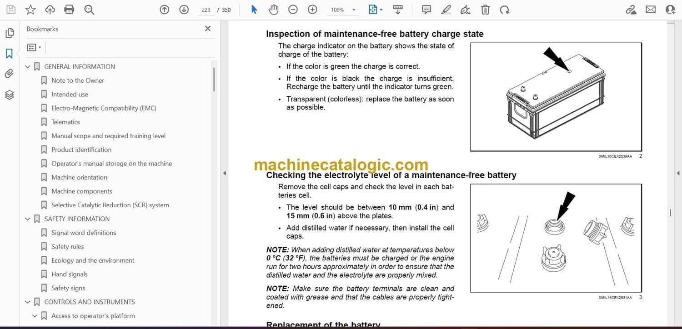The width and height of the screenshot is (682, 329).
Task: Open Manual scope and required training level
Action: (x=108, y=136)
